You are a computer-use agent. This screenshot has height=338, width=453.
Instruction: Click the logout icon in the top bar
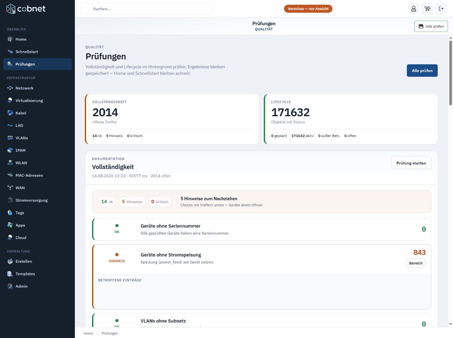[x=441, y=9]
